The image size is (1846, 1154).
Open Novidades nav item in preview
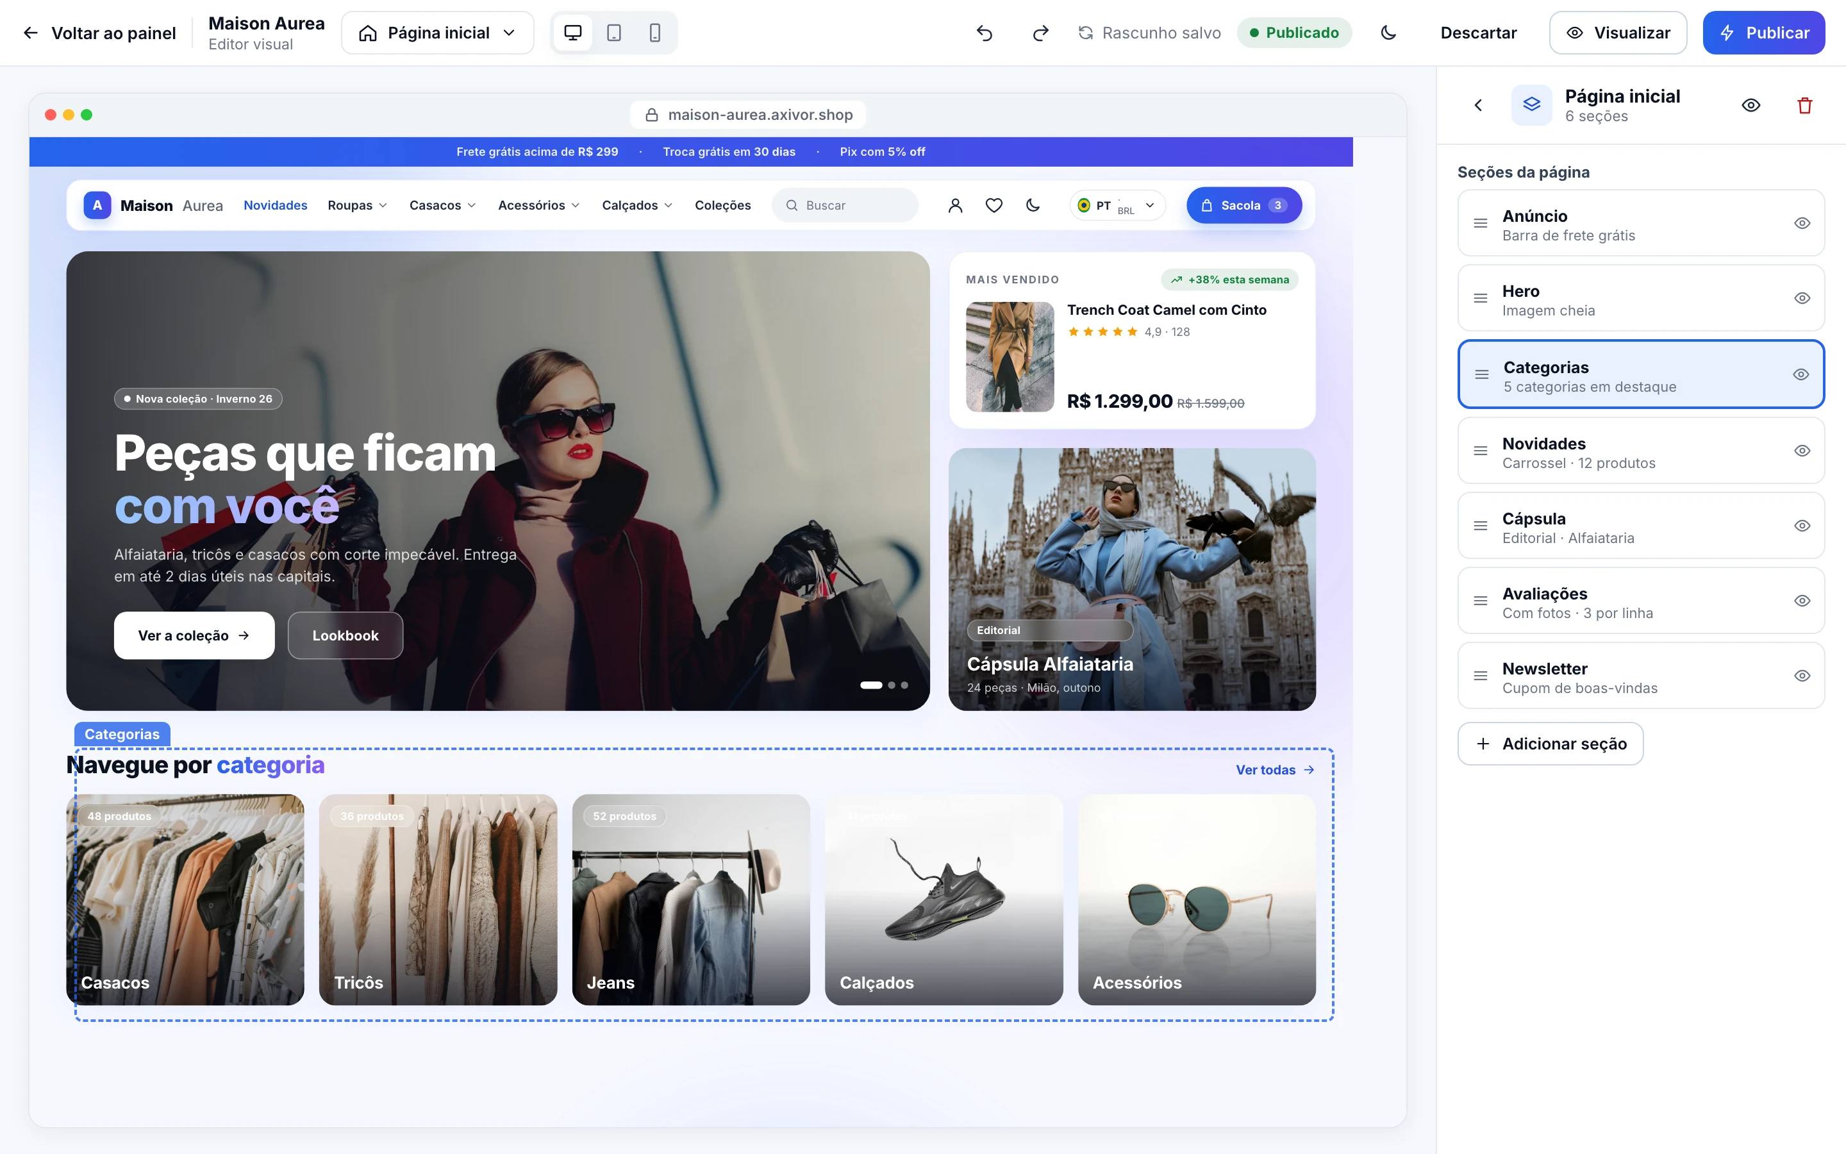click(276, 205)
